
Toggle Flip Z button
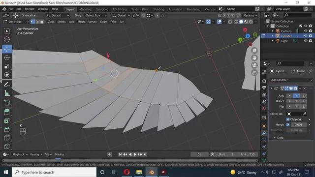[303, 107]
